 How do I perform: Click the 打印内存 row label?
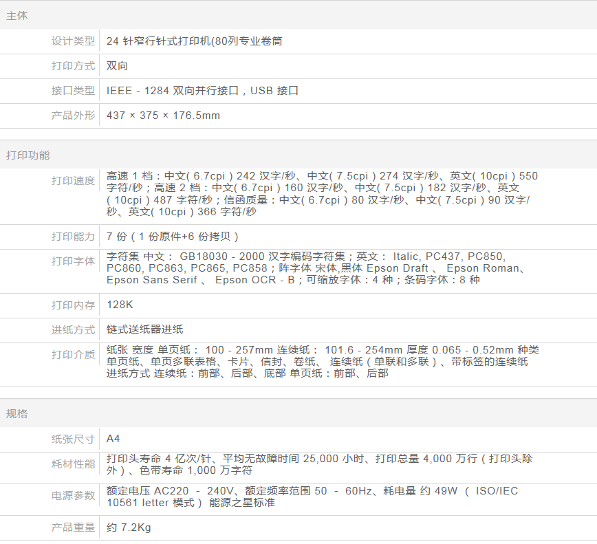pyautogui.click(x=73, y=305)
